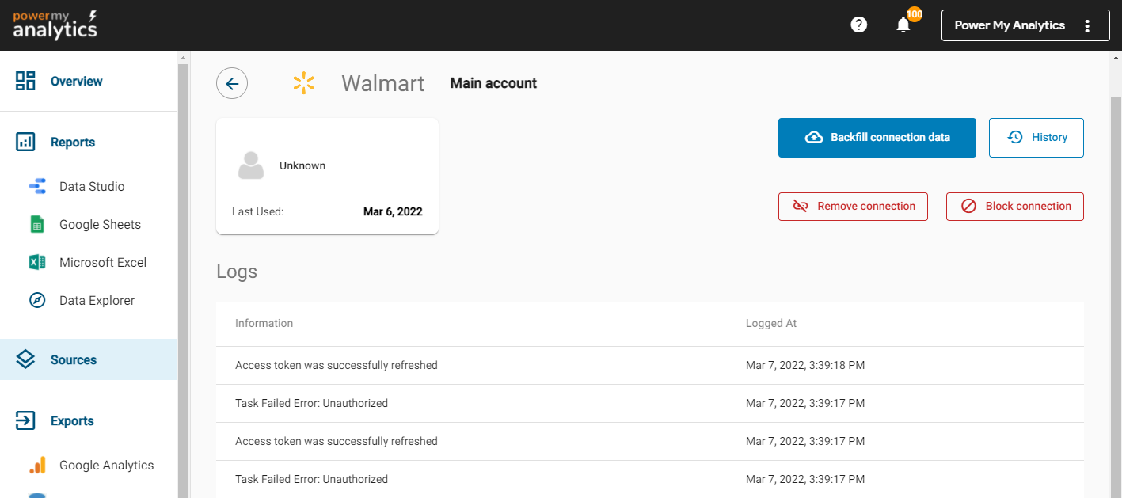Image resolution: width=1122 pixels, height=498 pixels.
Task: Click the Power My Analytics logo
Action: pos(55,25)
